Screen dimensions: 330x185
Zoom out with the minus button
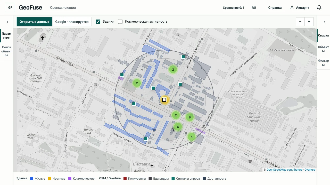click(300, 22)
